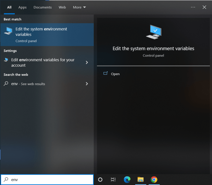Open Task View on the taskbar
The image size is (212, 185).
pos(113,180)
